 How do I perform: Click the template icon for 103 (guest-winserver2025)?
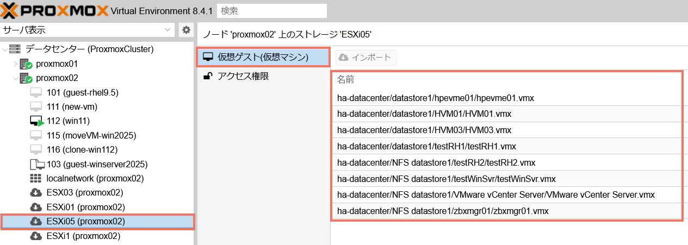click(x=36, y=164)
